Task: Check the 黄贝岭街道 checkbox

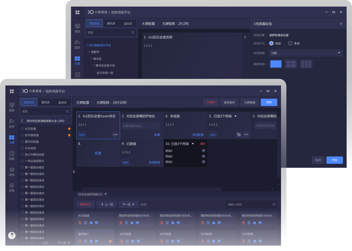Action: [22, 142]
